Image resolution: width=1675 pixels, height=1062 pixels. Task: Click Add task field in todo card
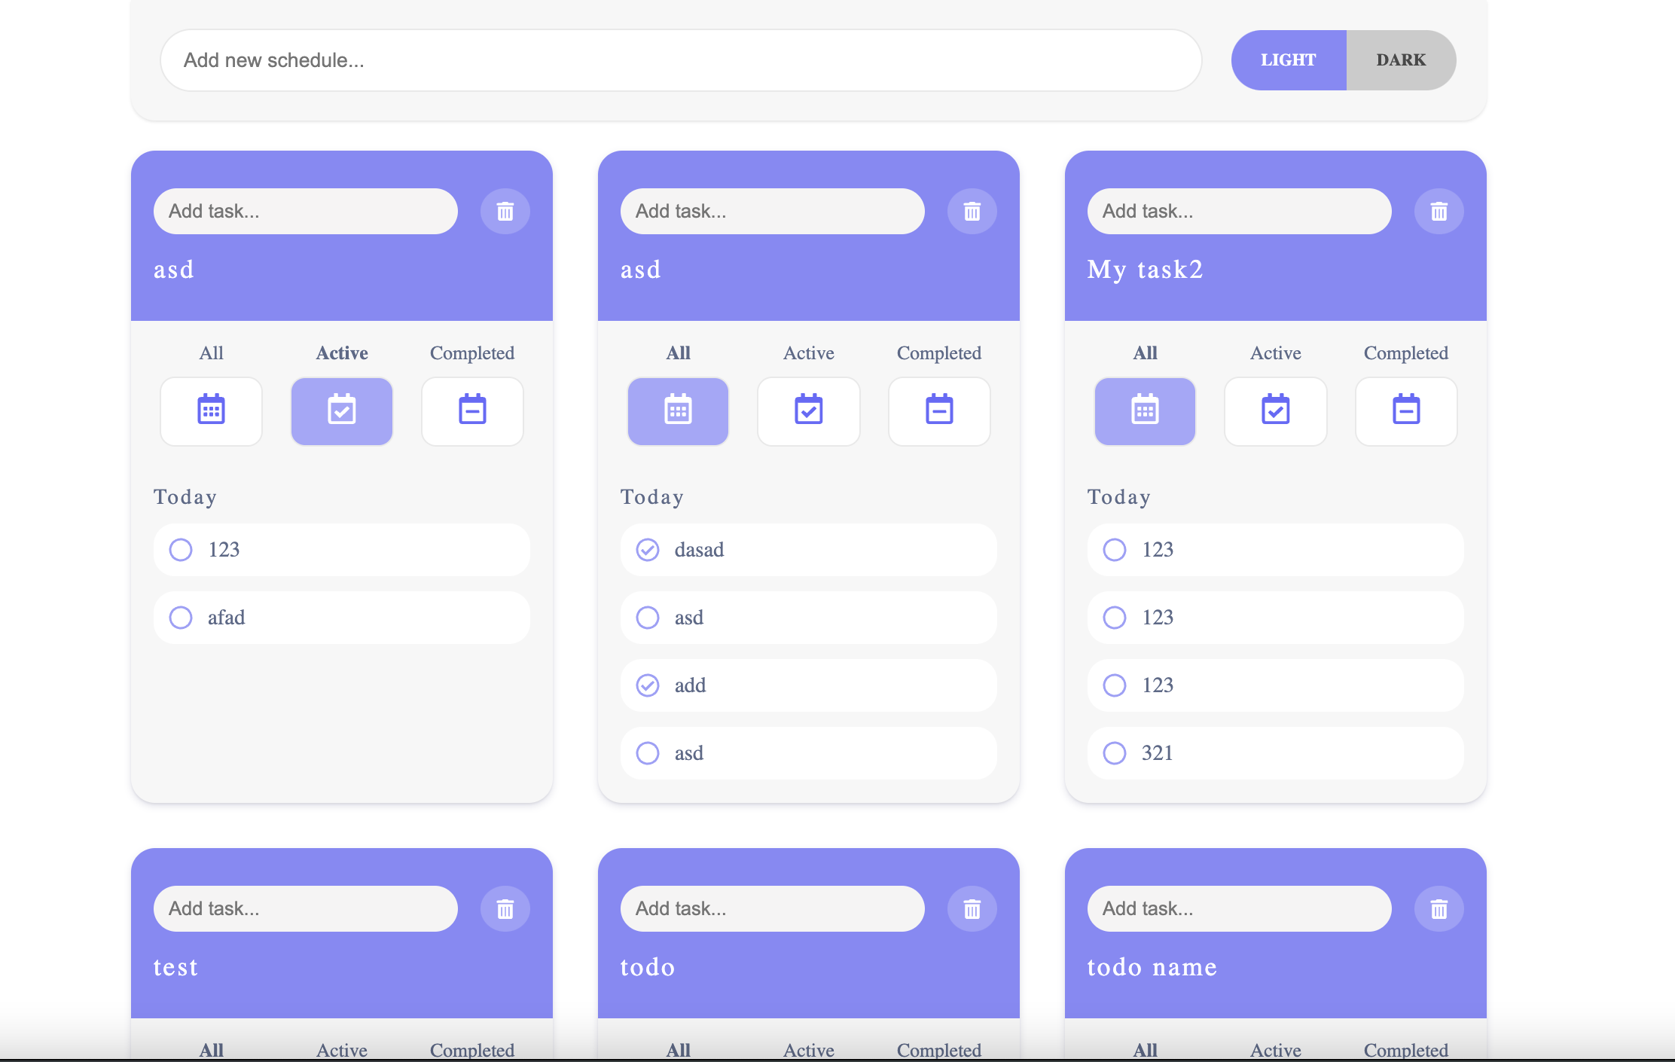tap(772, 909)
